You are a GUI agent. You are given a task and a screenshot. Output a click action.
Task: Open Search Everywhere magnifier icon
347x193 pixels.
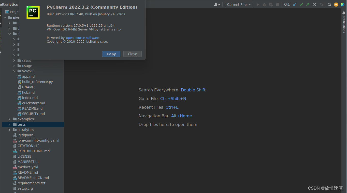pos(329,5)
